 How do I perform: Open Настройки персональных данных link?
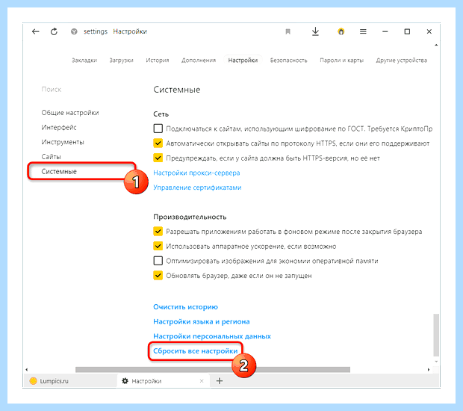(x=212, y=336)
